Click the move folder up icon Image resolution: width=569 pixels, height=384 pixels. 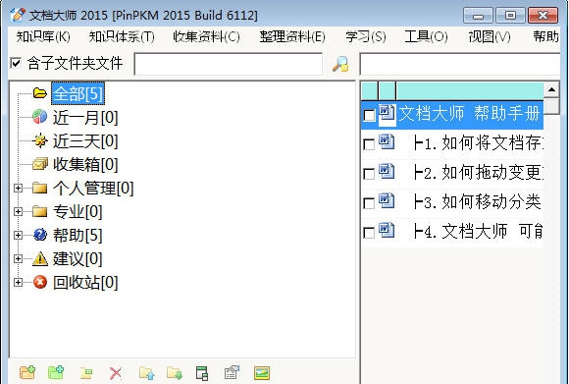point(147,373)
